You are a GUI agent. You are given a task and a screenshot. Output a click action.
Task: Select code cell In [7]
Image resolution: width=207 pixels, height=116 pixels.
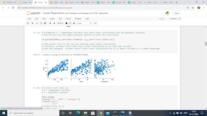point(109,42)
